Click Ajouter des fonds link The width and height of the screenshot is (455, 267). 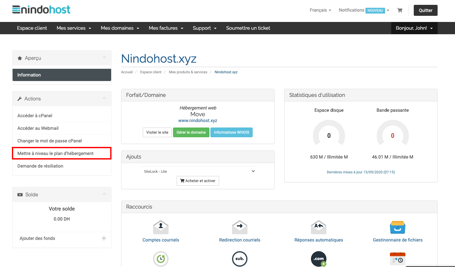pyautogui.click(x=37, y=238)
